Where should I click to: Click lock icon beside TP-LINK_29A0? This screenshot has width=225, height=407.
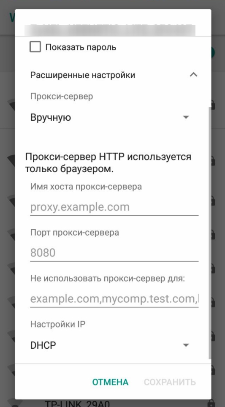[x=212, y=404]
